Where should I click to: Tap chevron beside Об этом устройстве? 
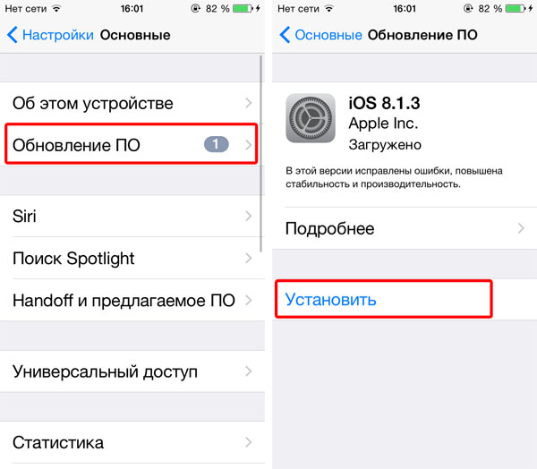(249, 103)
